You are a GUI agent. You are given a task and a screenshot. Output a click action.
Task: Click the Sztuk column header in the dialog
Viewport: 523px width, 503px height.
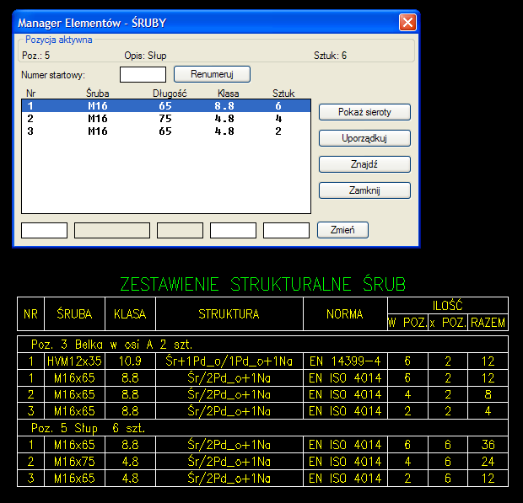[x=283, y=94]
